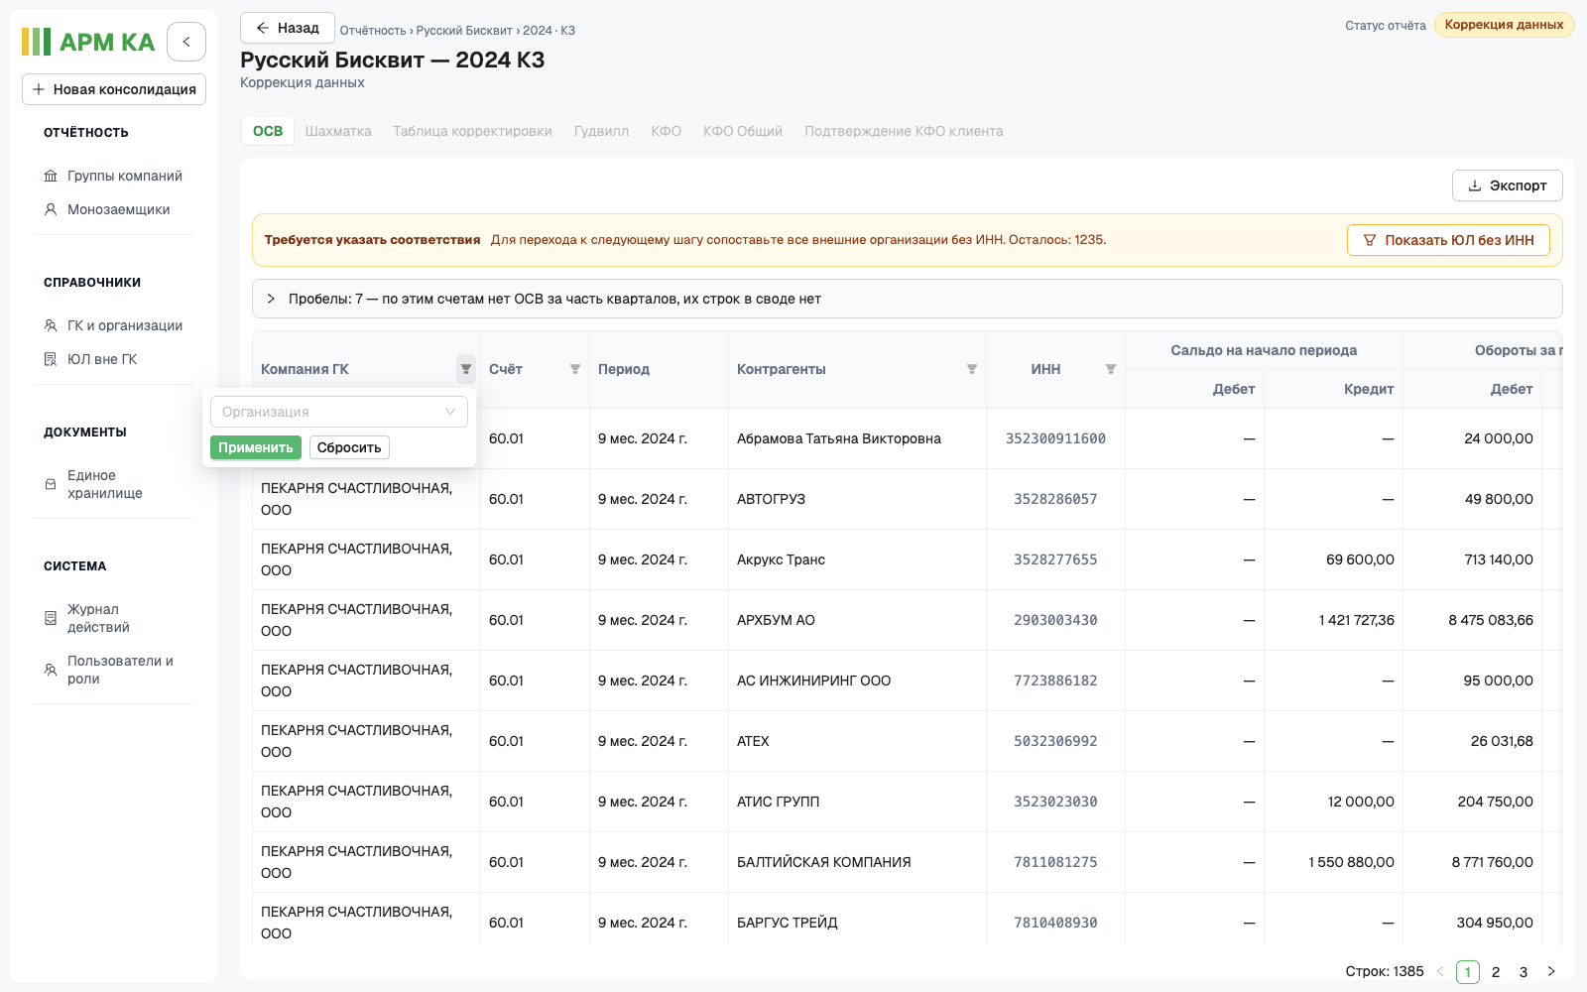Switch to Подтверждение КФО клиента tab
The image size is (1587, 992).
click(x=904, y=131)
